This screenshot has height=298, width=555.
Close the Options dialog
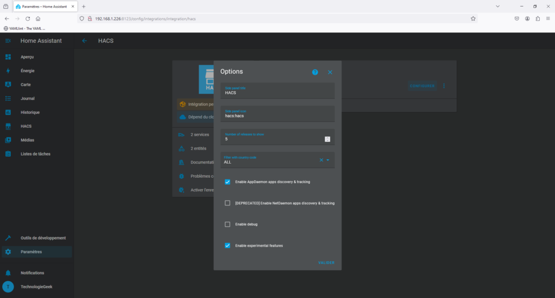pos(330,72)
